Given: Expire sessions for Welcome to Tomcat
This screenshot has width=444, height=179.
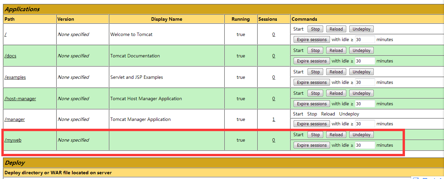Looking at the screenshot, I should tap(312, 40).
